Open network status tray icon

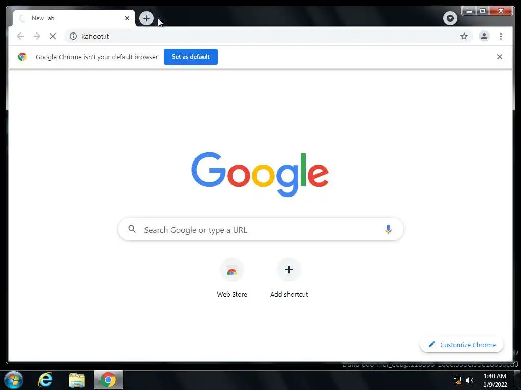(457, 380)
